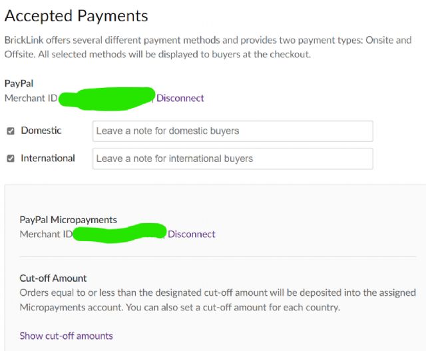The height and width of the screenshot is (351, 426).
Task: Click the domestic buyers note field
Action: click(x=232, y=131)
